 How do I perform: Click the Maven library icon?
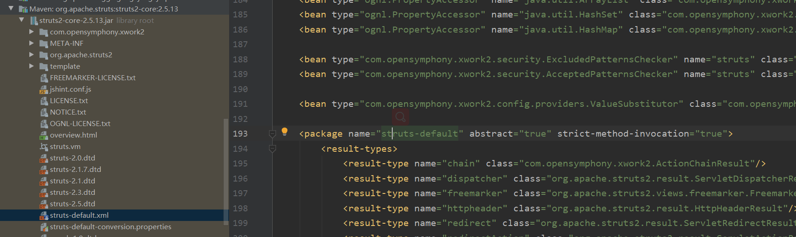23,9
